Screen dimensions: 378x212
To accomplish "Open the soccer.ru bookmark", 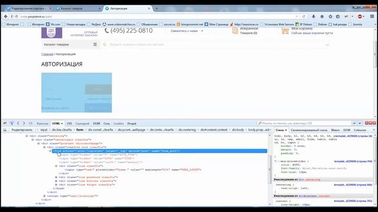I will coord(168,24).
